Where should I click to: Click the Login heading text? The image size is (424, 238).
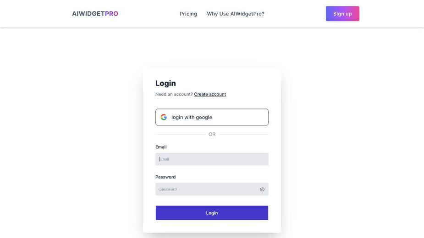click(165, 83)
